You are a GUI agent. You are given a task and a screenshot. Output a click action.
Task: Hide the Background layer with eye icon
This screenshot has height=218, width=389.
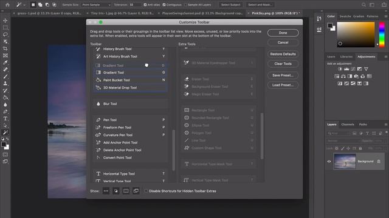pos(329,162)
